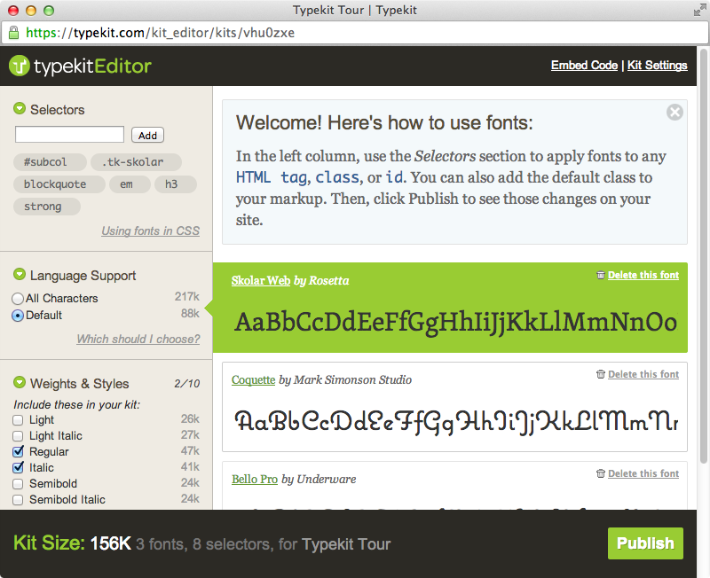Click the "by Underware" foundry text
The height and width of the screenshot is (578, 710).
[319, 479]
